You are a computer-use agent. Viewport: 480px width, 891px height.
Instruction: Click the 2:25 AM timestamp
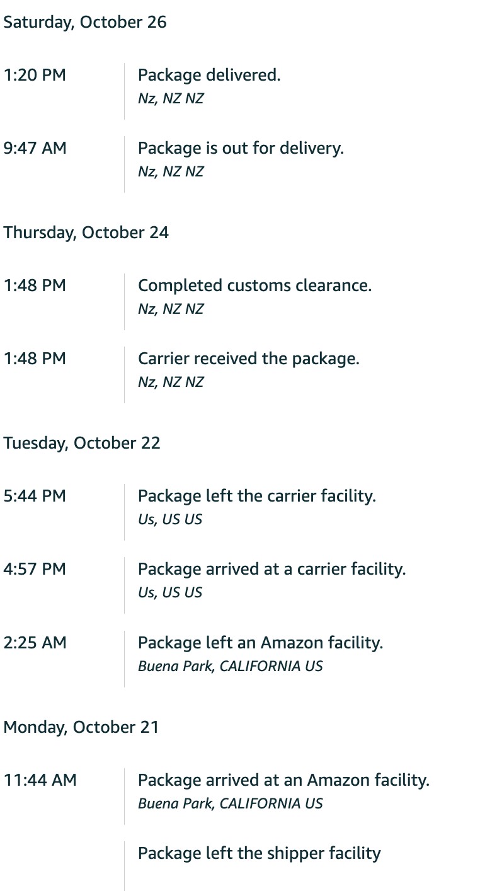pyautogui.click(x=35, y=643)
